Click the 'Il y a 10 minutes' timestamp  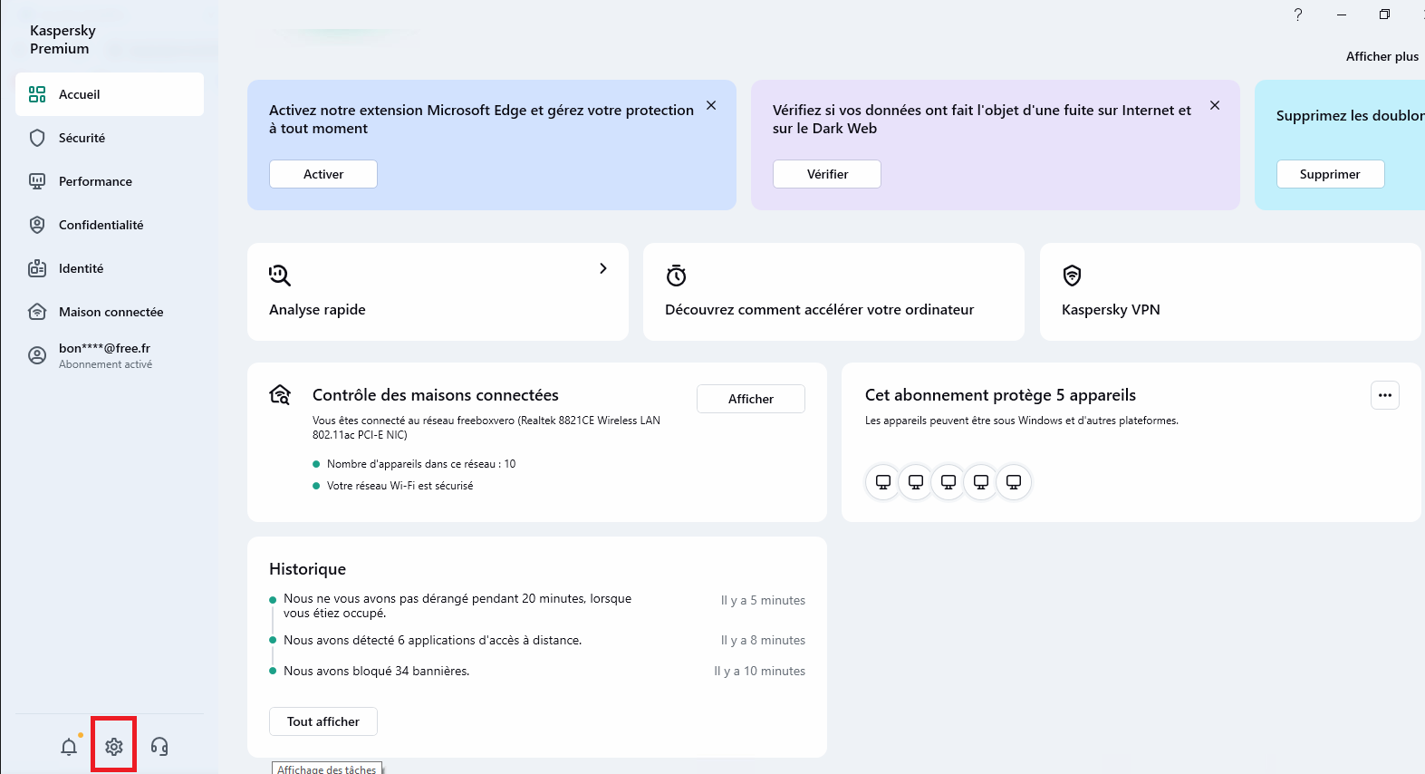click(x=759, y=671)
